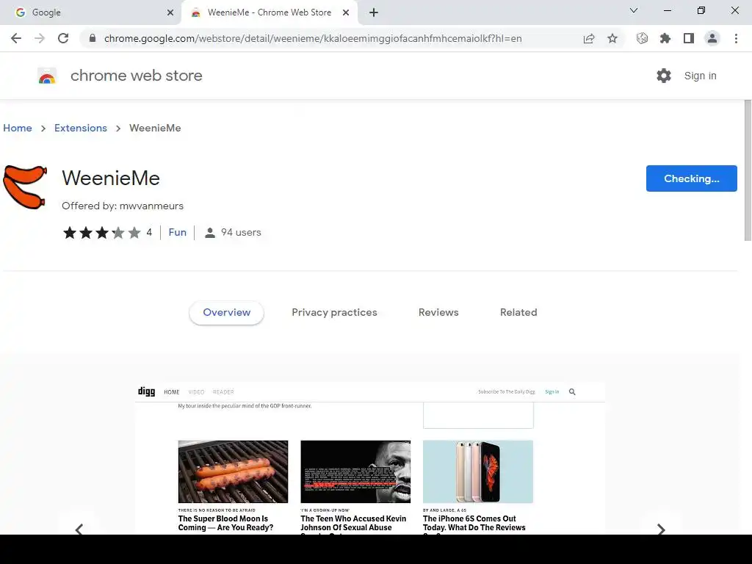Click the digg logo in screenshot
The width and height of the screenshot is (752, 564).
[x=146, y=392]
